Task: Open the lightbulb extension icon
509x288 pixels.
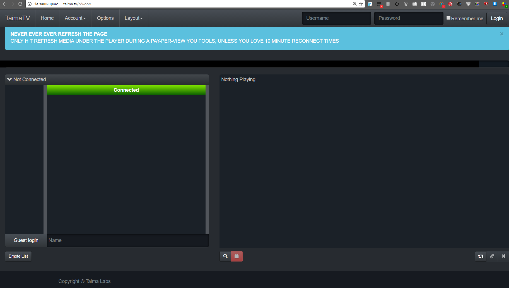Action: pos(406,4)
